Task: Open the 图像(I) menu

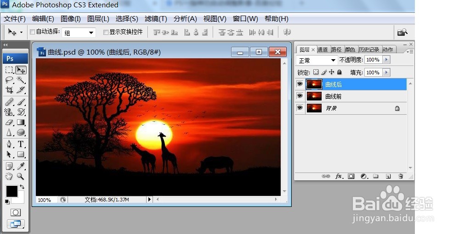Action: pyautogui.click(x=71, y=19)
